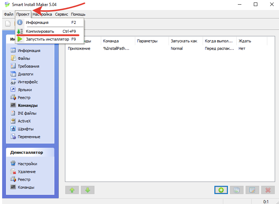This screenshot has width=279, height=204.
Task: Click the new project toolbar icon
Action: coord(8,23)
